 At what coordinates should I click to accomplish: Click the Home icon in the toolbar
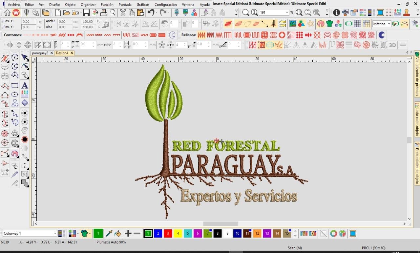coord(7,13)
